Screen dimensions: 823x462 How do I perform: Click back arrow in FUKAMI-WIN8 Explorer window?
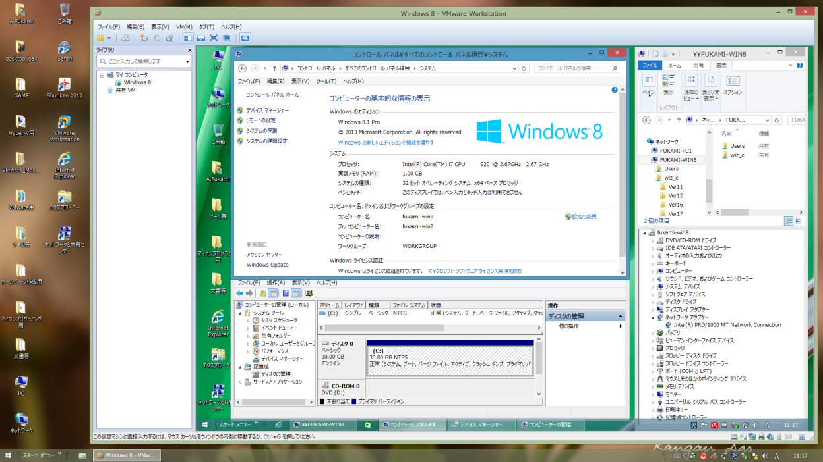click(x=647, y=120)
